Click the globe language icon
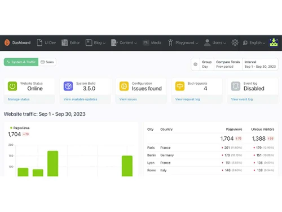The height and width of the screenshot is (212, 282). point(245,43)
